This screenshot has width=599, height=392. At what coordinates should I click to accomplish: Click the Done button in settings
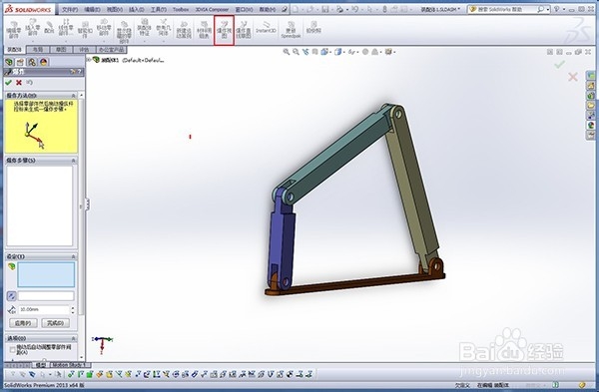coord(55,323)
